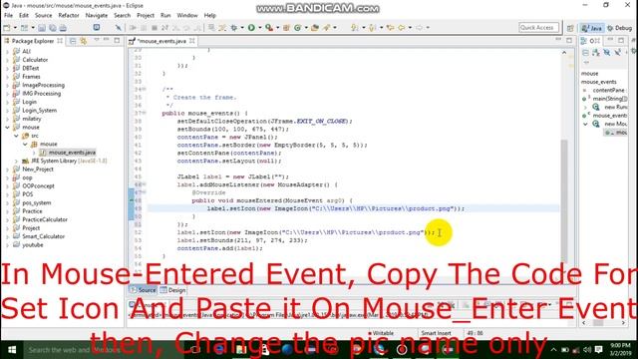The height and width of the screenshot is (359, 638).
Task: Maximize the Outline view
Action: coord(621,40)
